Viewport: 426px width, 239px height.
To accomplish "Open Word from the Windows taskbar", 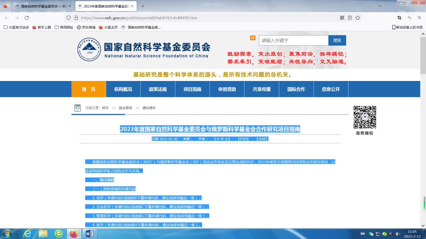I will tap(89, 233).
